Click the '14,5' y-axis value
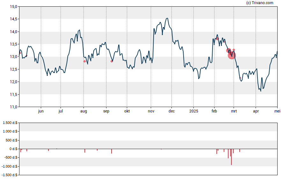Viewport: 283px width, 180px height. click(x=13, y=19)
